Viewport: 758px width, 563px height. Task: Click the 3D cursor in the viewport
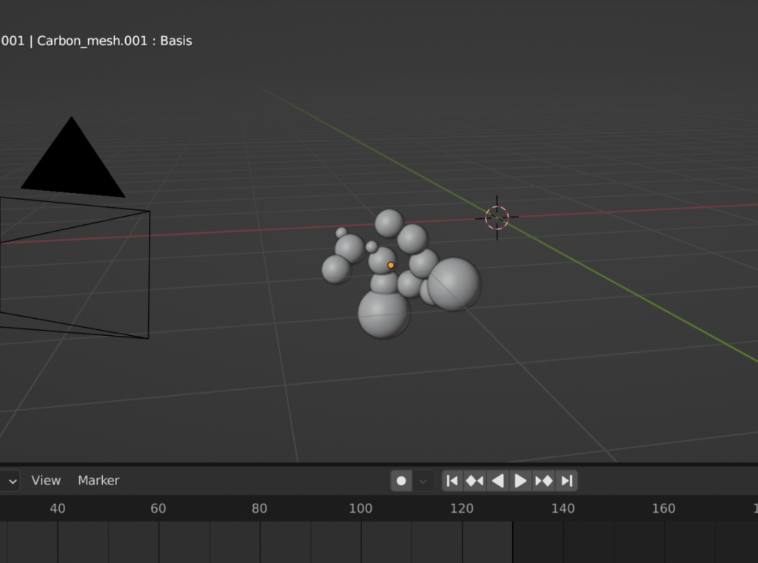click(x=497, y=218)
